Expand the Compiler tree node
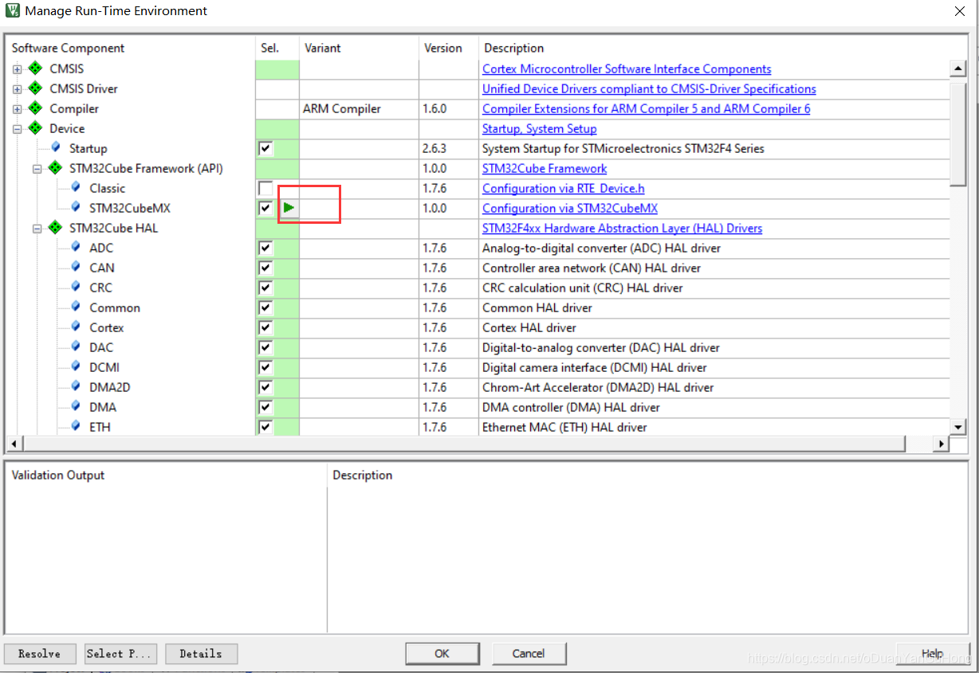Screen dimensions: 979x673 (x=17, y=109)
